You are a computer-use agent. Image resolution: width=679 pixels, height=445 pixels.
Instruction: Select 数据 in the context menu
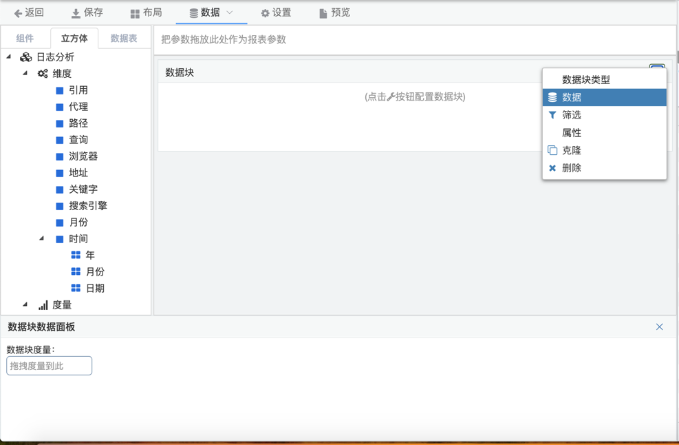[572, 98]
